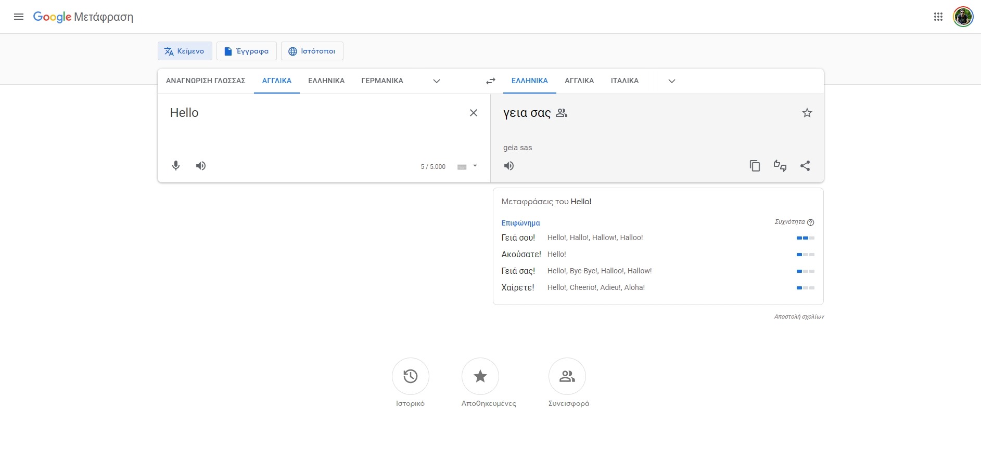
Task: Clear the source text Hello
Action: pos(474,113)
